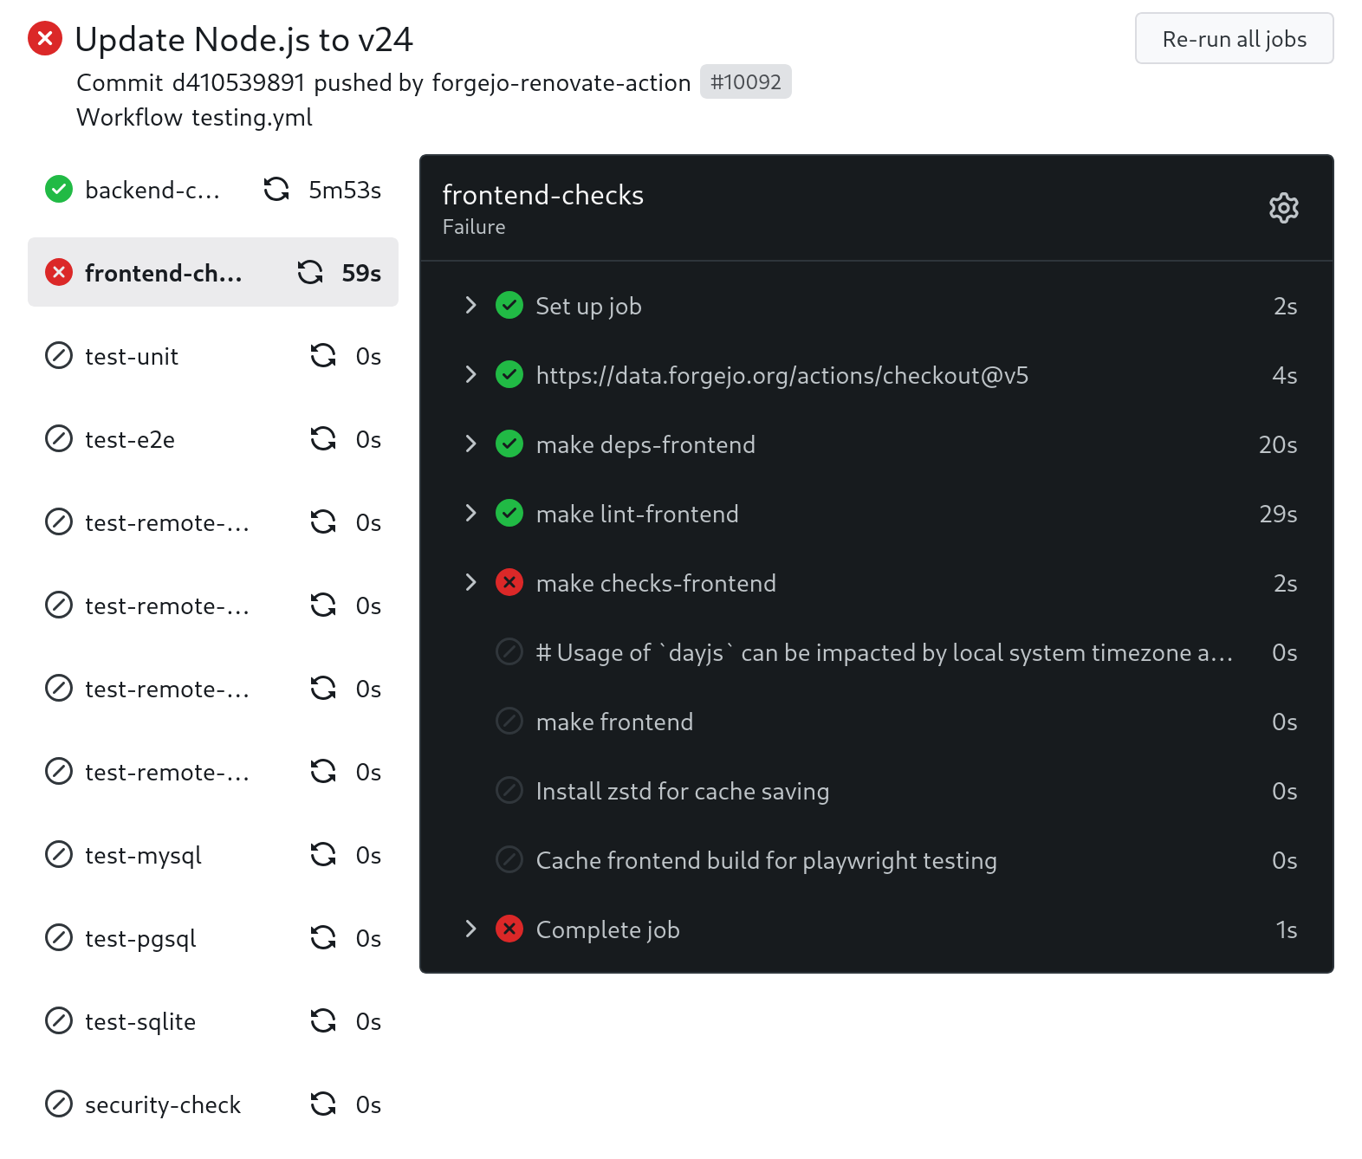
Task: Expand the make lint-frontend step
Action: click(x=470, y=513)
